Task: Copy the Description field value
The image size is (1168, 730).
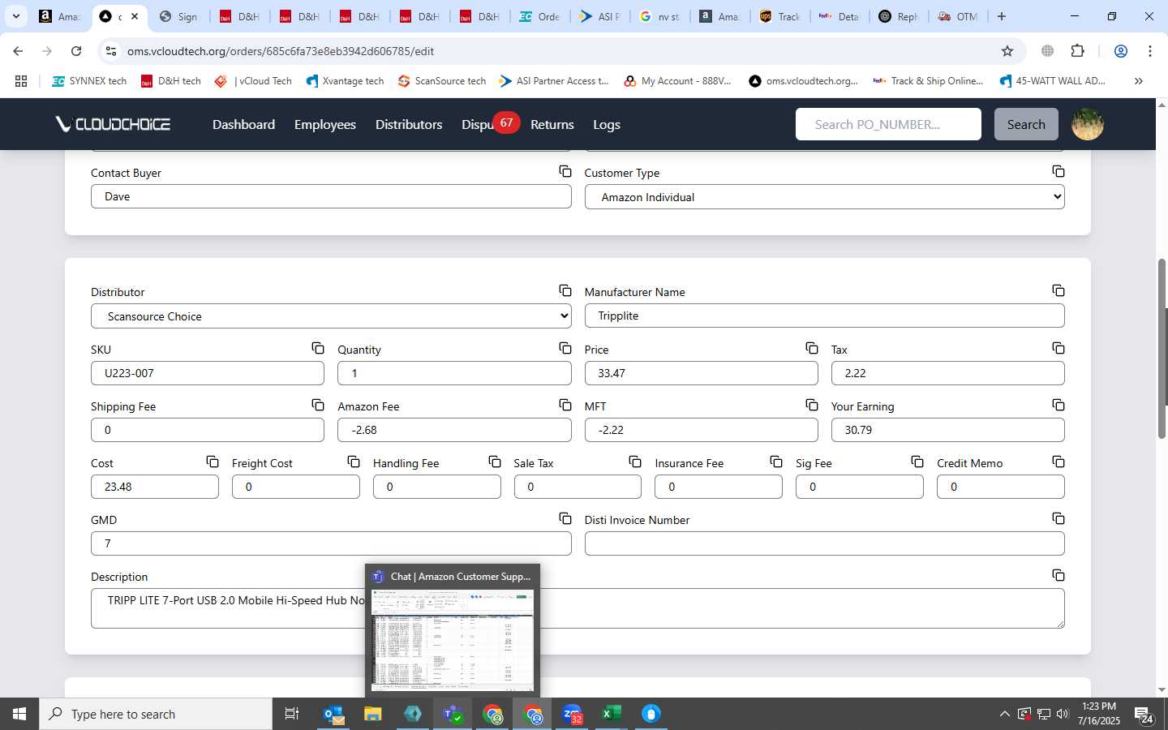Action: (1058, 575)
